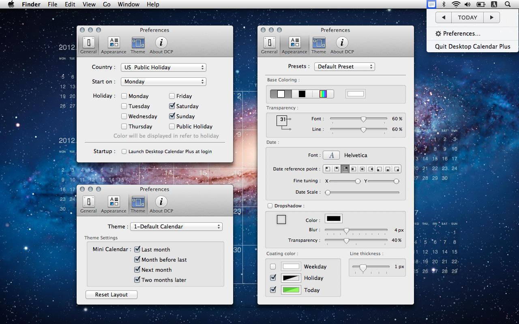Expand the Presets dropdown
Image resolution: width=519 pixels, height=324 pixels.
coord(344,66)
